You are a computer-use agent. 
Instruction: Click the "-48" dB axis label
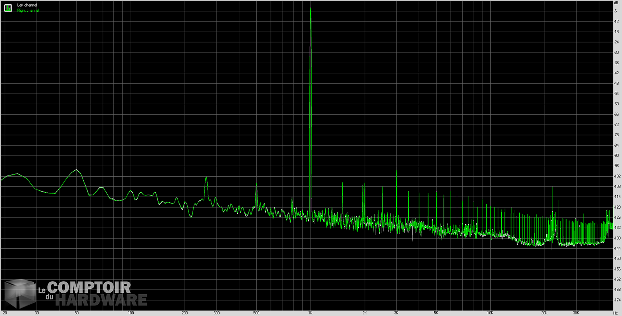[x=616, y=83]
